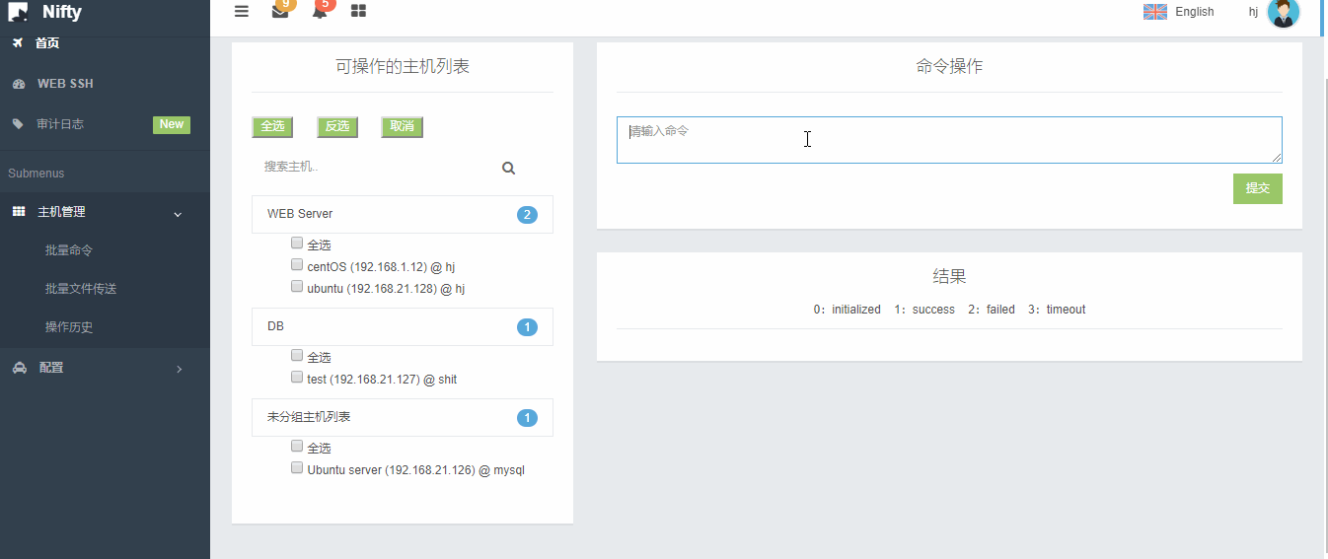Viewport: 1328px width, 559px height.
Task: Click the DB count badge 1
Action: pyautogui.click(x=527, y=327)
